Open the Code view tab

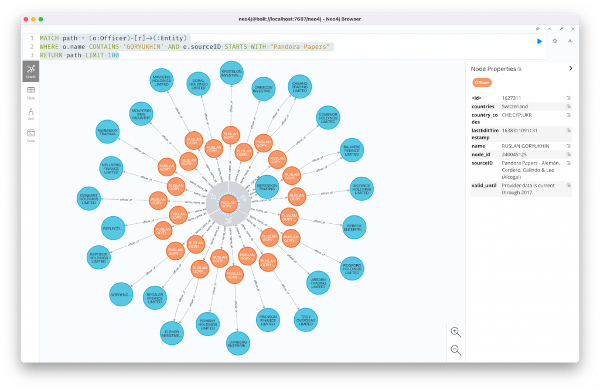point(30,135)
